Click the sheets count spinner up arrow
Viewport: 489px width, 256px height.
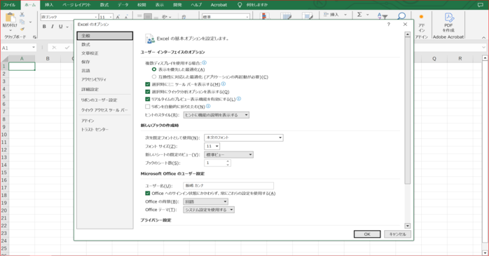point(228,161)
